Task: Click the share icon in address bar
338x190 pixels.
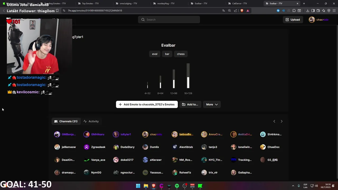Action: 236,11
